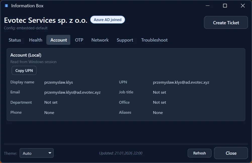The image size is (252, 163).
Task: Click the Information Box app icon in title bar
Action: point(7,6)
